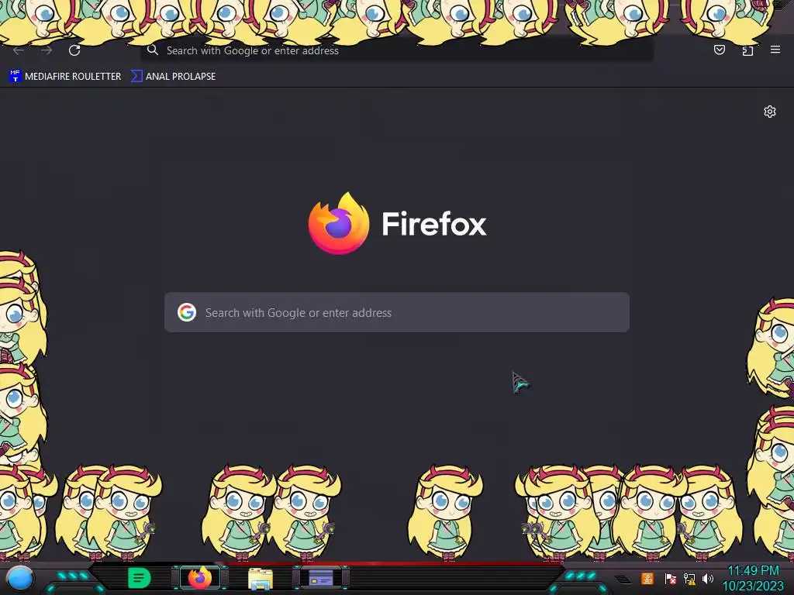Open the Firefox hamburger menu
794x595 pixels.
775,50
